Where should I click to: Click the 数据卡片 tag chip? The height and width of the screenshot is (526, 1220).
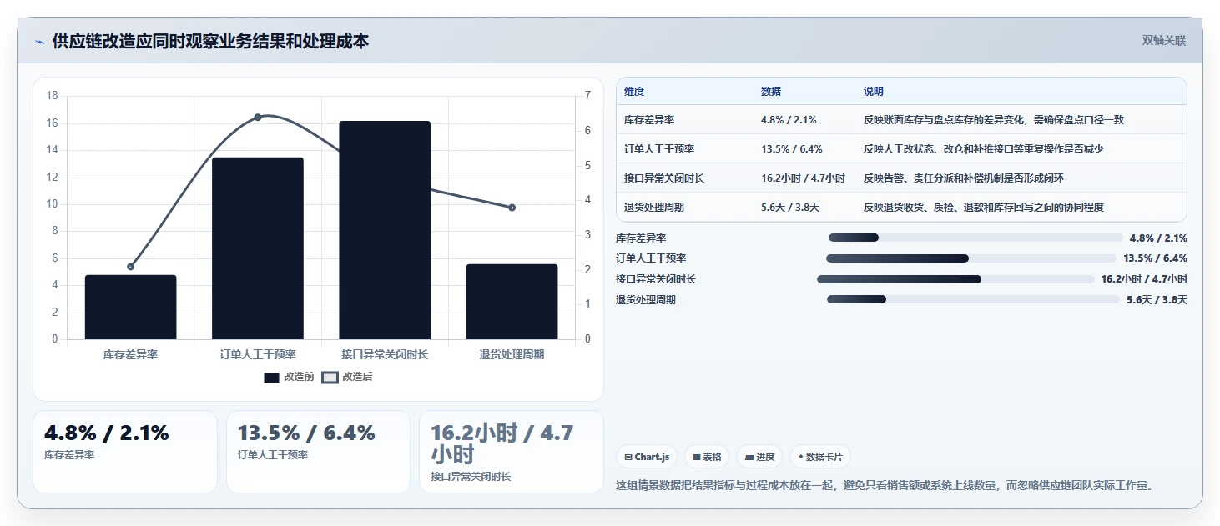pyautogui.click(x=820, y=457)
